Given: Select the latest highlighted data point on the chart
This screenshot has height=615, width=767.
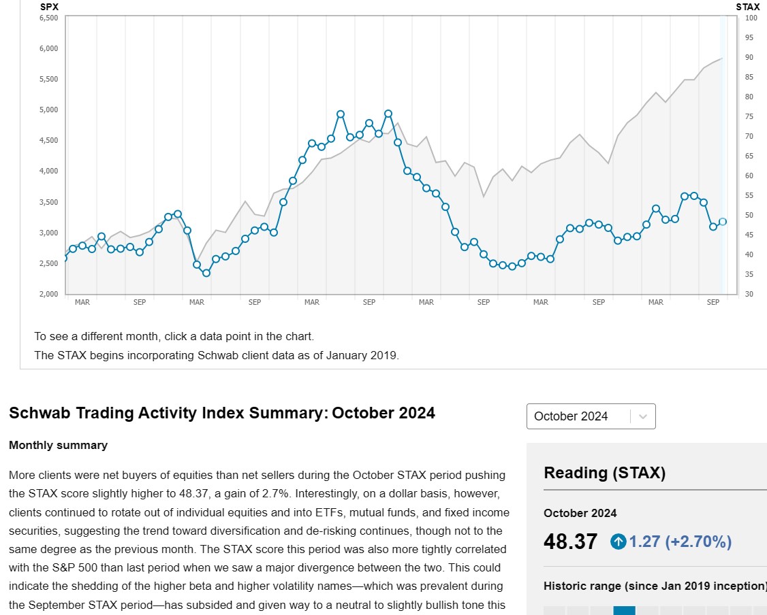Looking at the screenshot, I should pyautogui.click(x=723, y=222).
